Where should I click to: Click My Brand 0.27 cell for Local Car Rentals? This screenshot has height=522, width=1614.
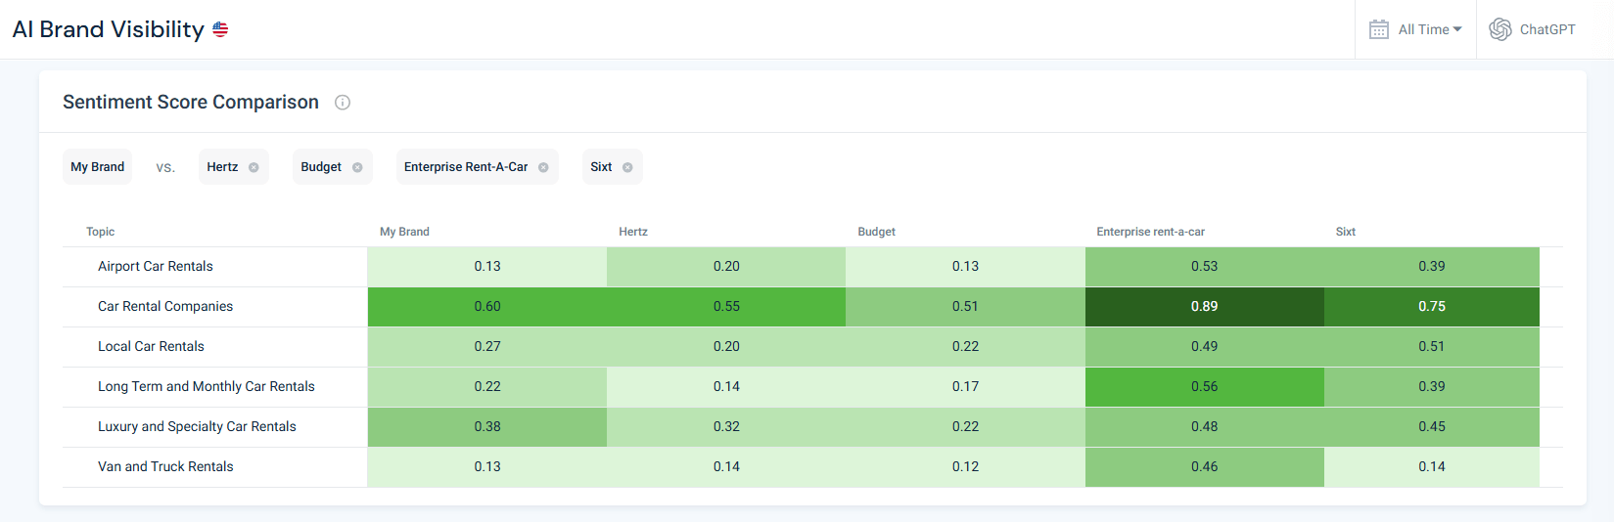(x=487, y=346)
